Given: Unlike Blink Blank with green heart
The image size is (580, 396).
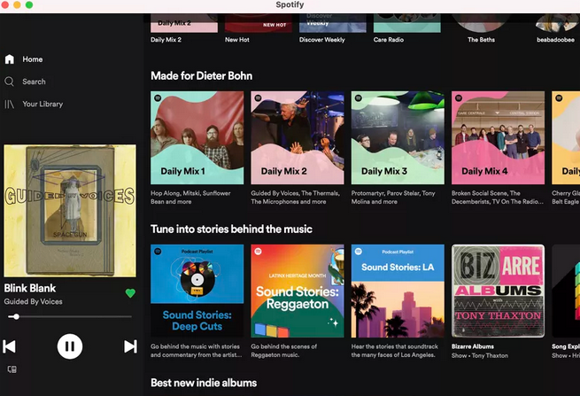Looking at the screenshot, I should 130,293.
